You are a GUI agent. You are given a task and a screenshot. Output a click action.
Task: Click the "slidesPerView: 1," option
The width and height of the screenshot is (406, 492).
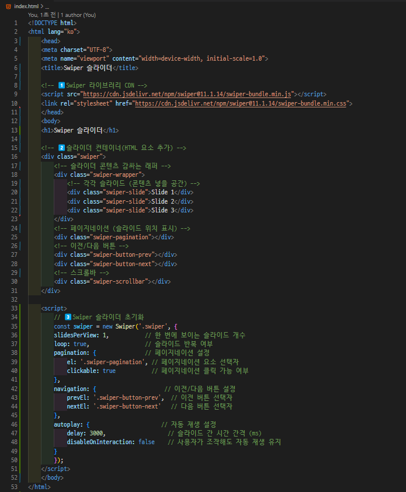point(81,336)
